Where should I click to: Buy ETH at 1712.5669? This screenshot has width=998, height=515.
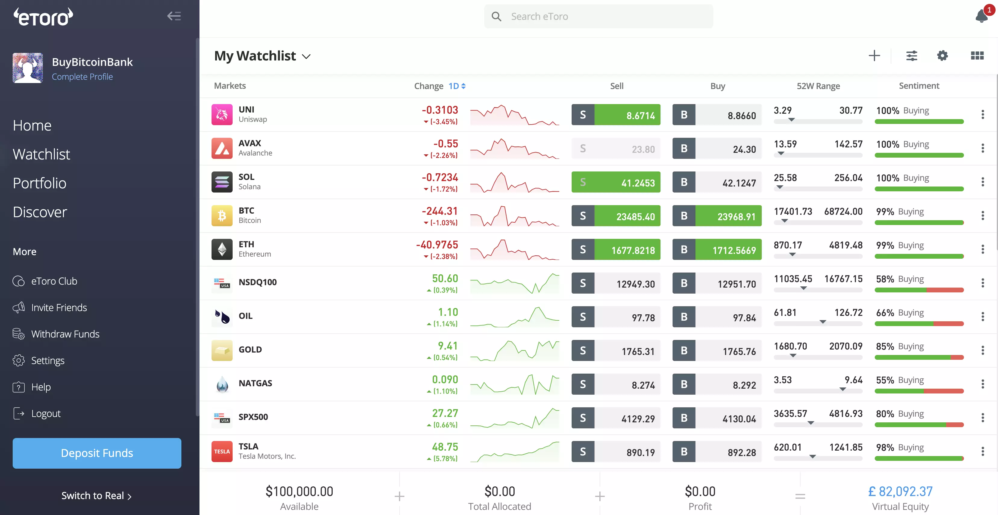[x=717, y=249]
